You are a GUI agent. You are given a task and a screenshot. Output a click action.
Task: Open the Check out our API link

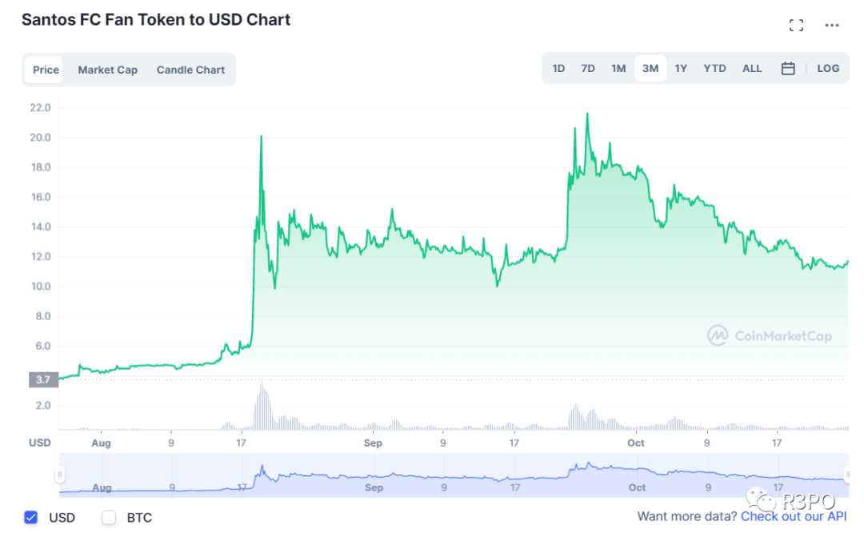794,517
